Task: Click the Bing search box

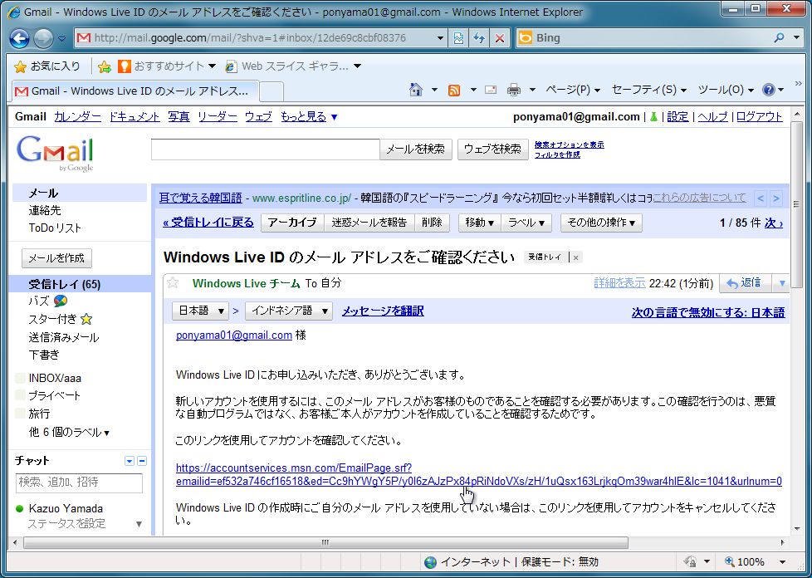Action: (x=652, y=38)
